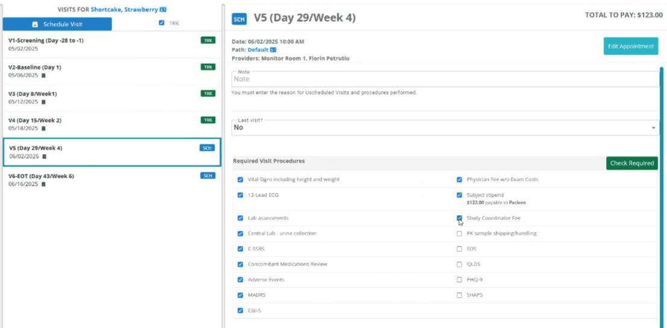Click the right panel vertical scrollbar
The image size is (667, 328).
tap(662, 196)
